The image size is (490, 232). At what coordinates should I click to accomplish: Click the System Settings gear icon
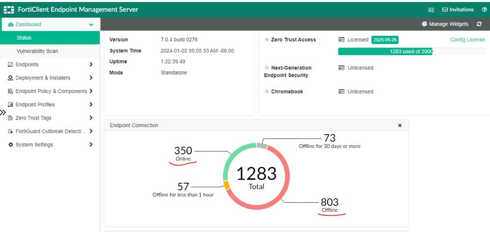(x=11, y=145)
